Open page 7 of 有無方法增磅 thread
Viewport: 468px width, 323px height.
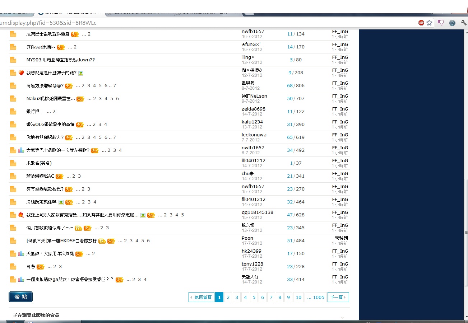pyautogui.click(x=115, y=86)
